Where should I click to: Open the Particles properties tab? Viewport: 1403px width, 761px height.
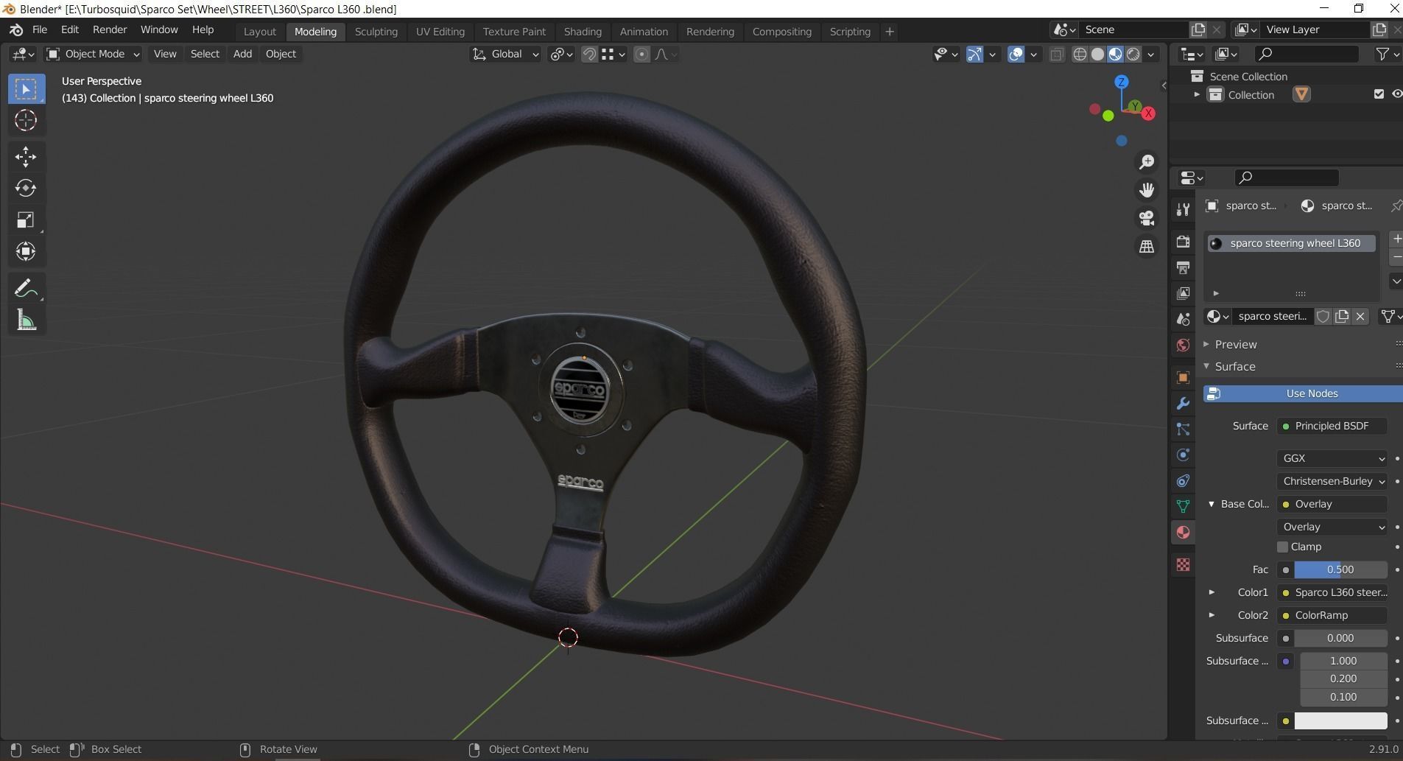pos(1183,429)
